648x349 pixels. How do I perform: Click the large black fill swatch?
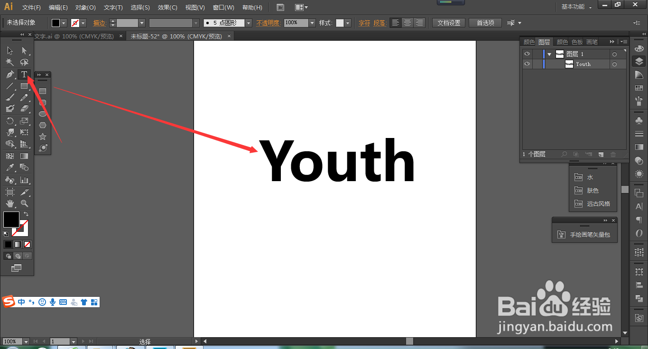11,220
